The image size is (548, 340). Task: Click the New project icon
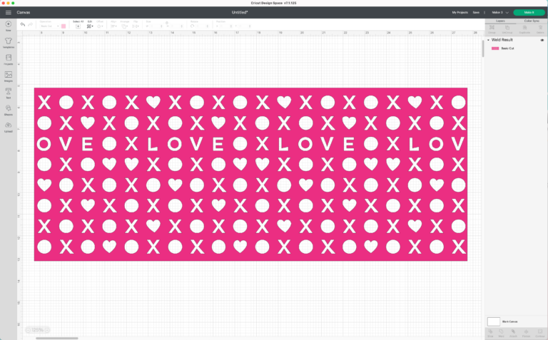tap(9, 26)
